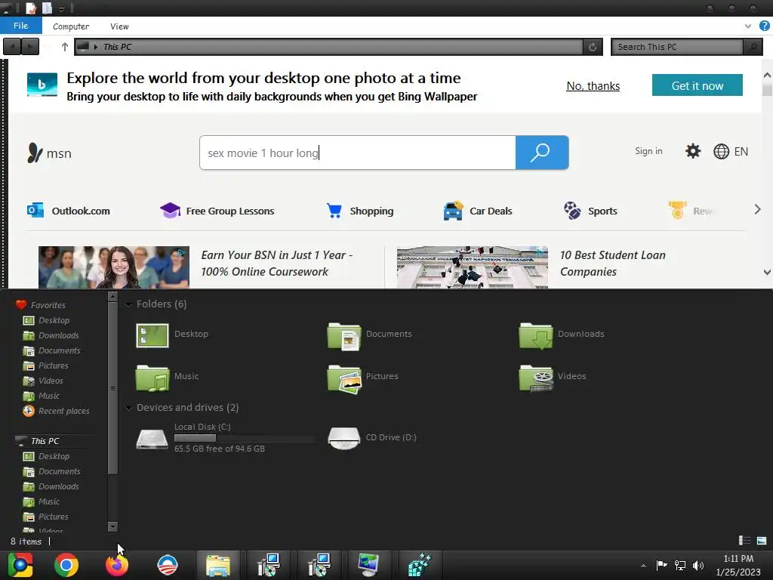This screenshot has width=773, height=580.
Task: Go back with the Explorer back arrow
Action: [x=12, y=47]
